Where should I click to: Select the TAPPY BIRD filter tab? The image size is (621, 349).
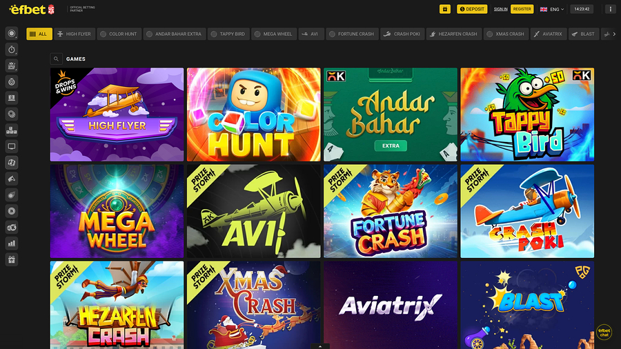coord(228,34)
